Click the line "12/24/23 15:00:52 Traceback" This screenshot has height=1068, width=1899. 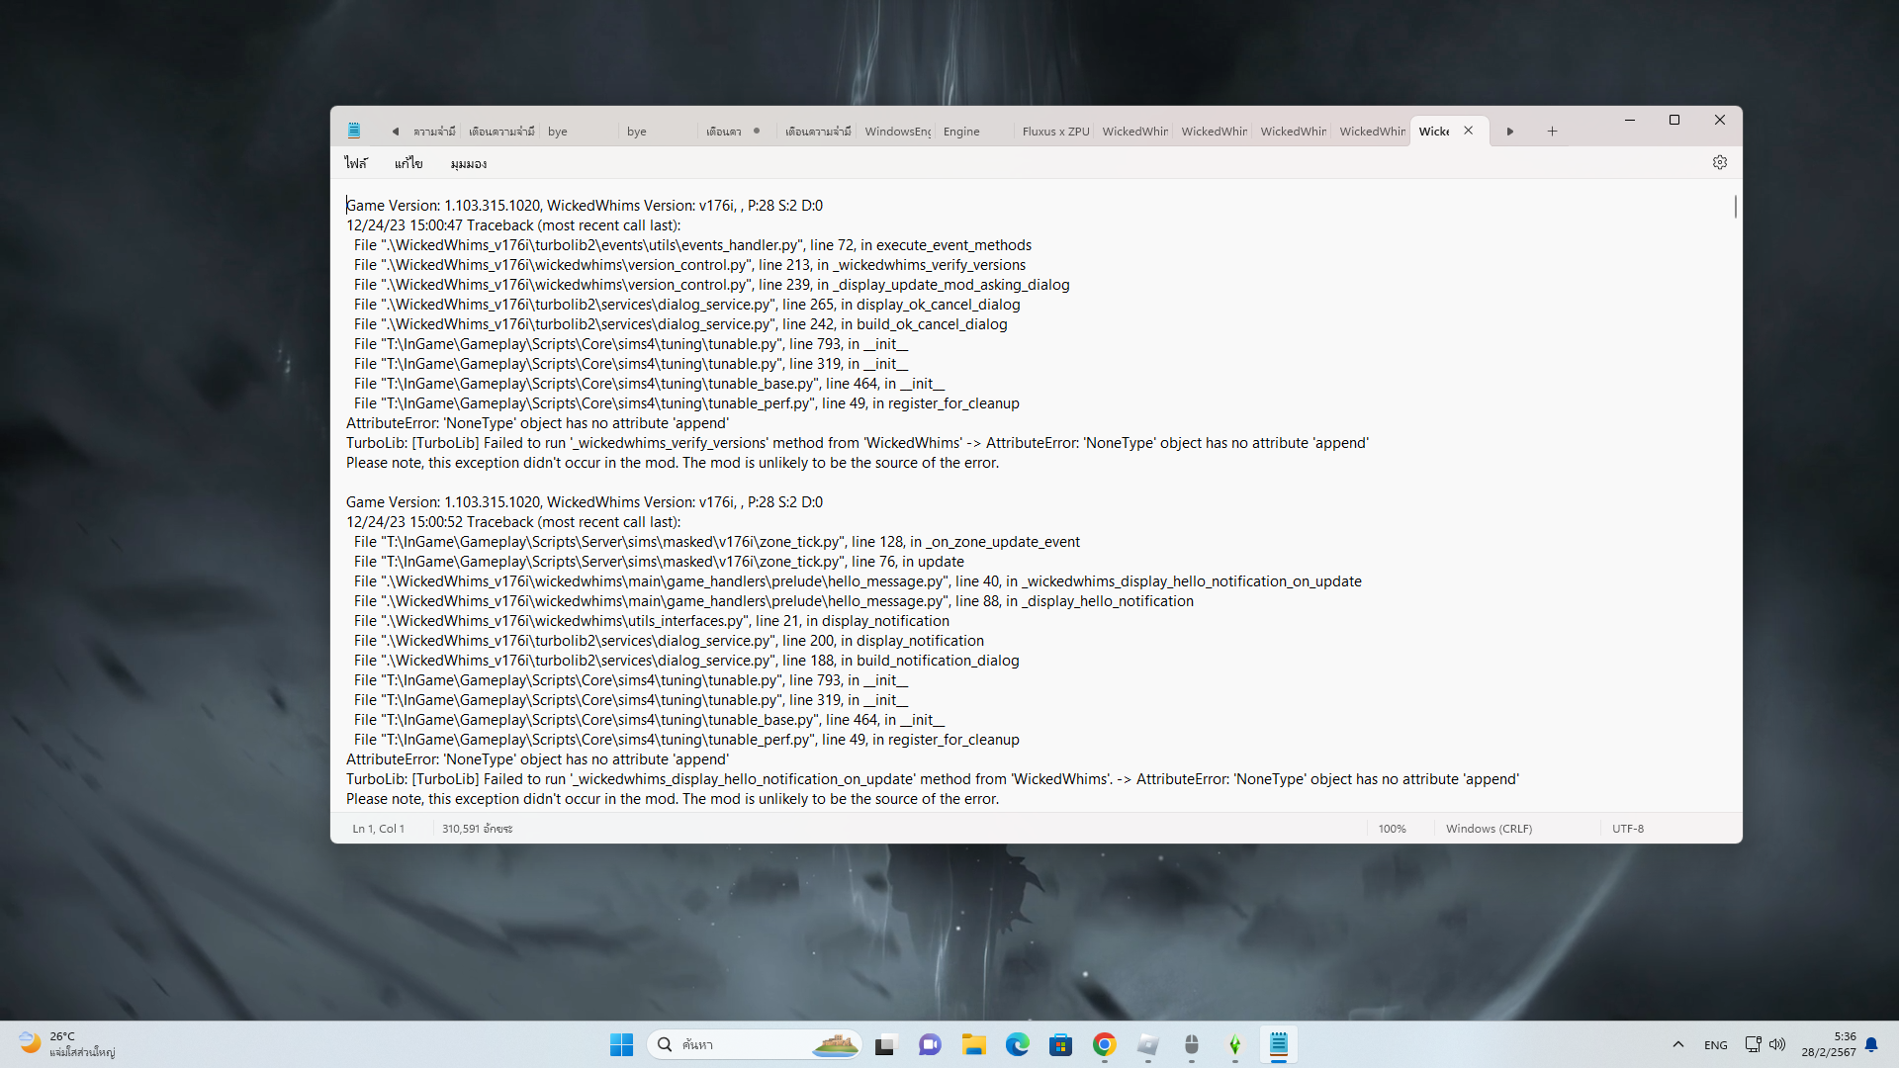click(x=513, y=522)
